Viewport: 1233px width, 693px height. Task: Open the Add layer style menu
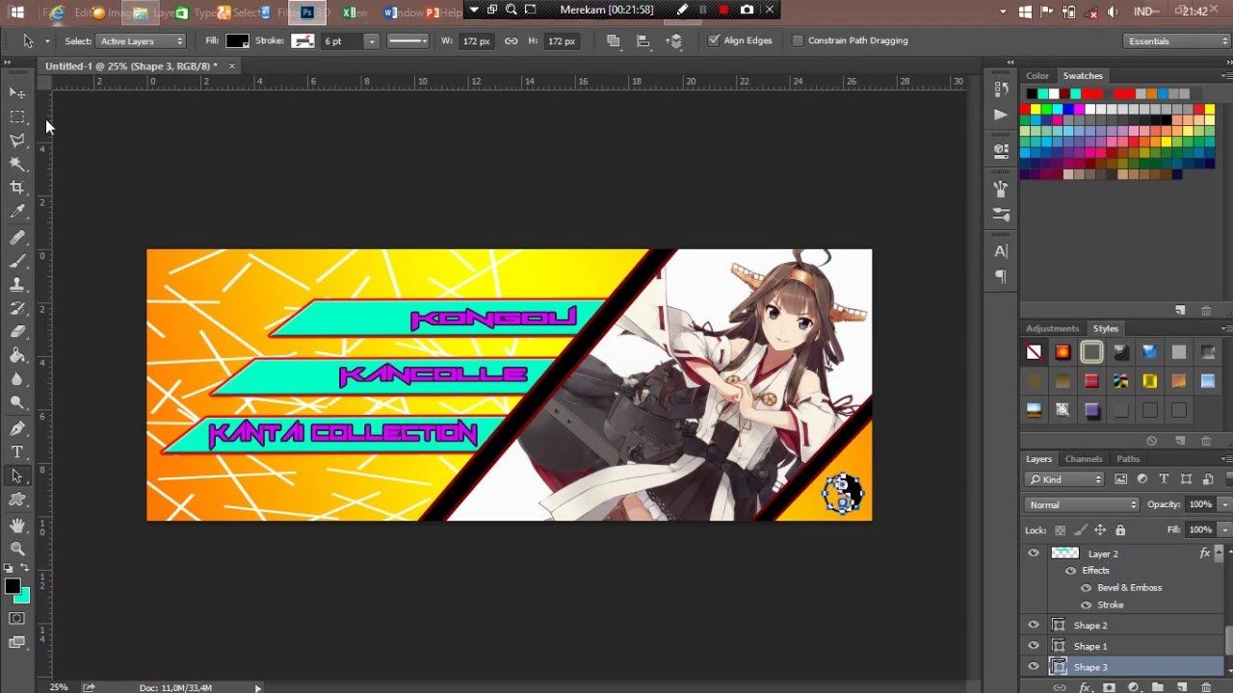point(1087,685)
